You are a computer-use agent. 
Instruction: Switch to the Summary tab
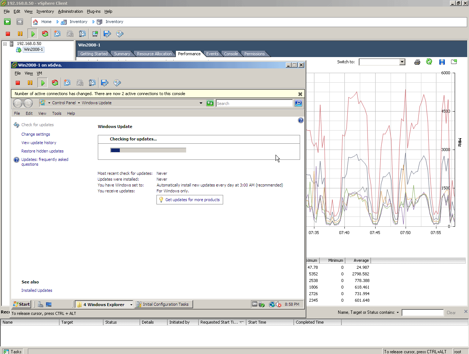pyautogui.click(x=122, y=54)
